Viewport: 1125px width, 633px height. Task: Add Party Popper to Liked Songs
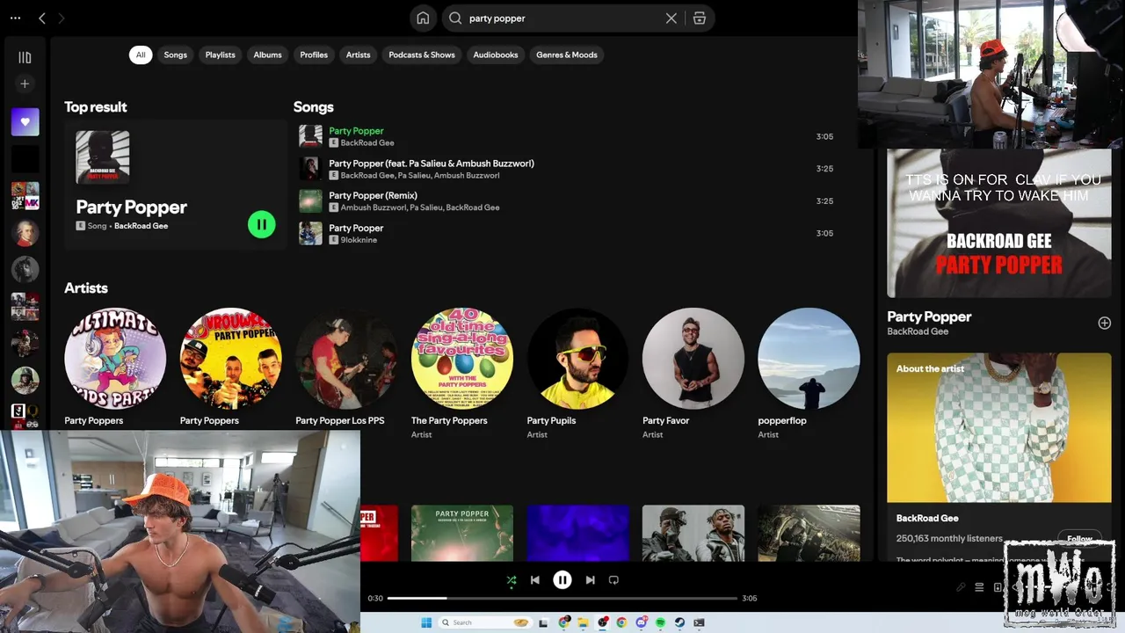1105,323
